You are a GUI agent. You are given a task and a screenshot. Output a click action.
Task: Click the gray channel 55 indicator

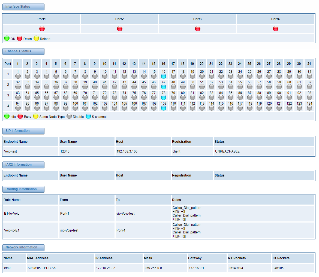coord(240,87)
